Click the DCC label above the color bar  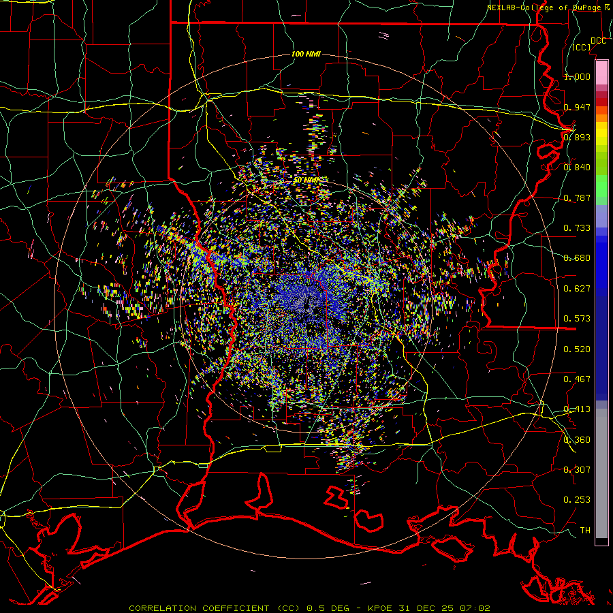coord(598,41)
